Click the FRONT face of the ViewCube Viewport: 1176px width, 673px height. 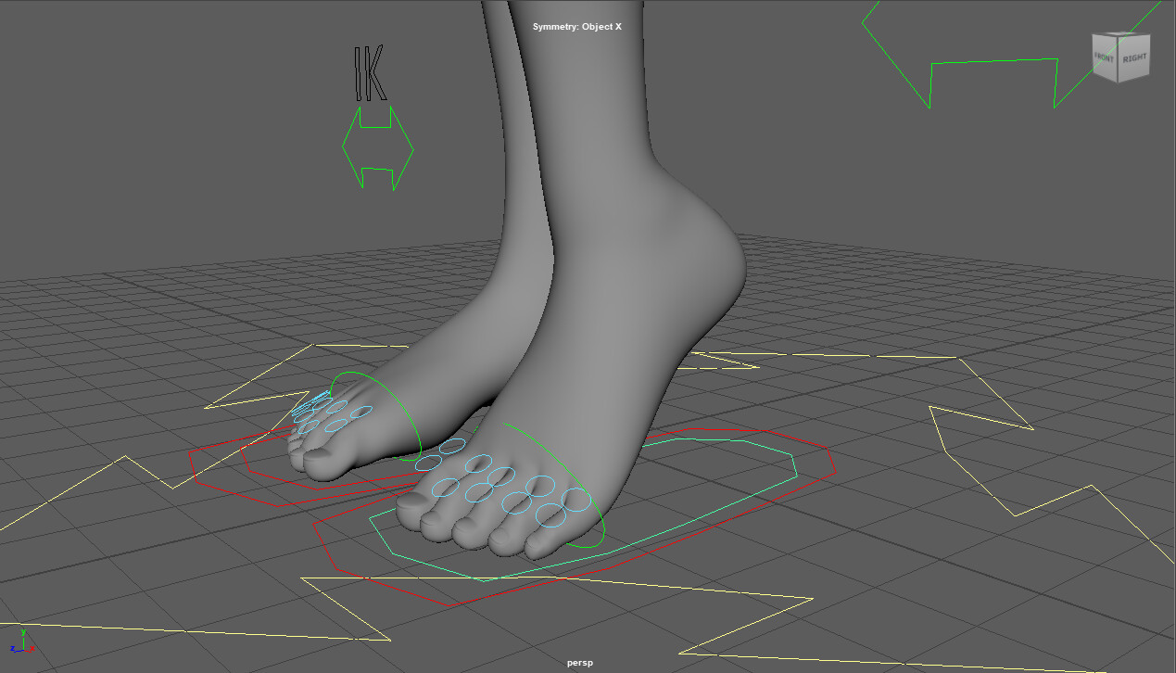click(x=1104, y=57)
